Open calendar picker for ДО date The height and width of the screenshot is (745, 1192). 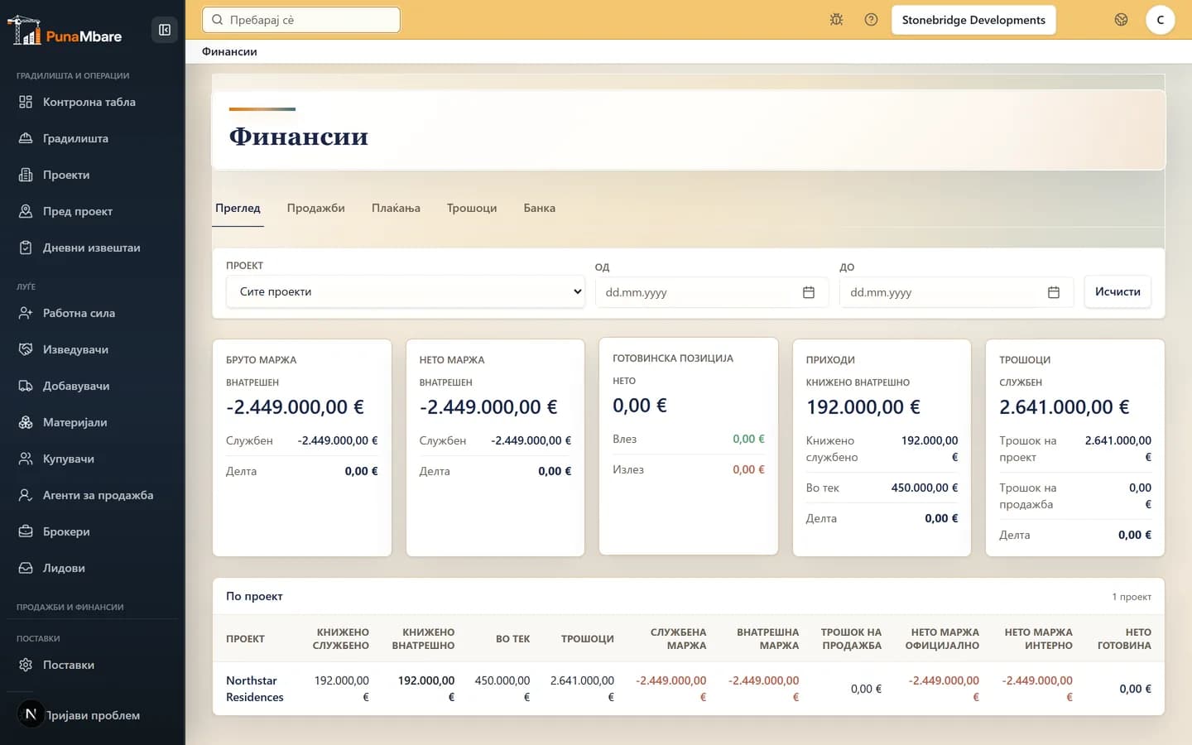[1054, 292]
